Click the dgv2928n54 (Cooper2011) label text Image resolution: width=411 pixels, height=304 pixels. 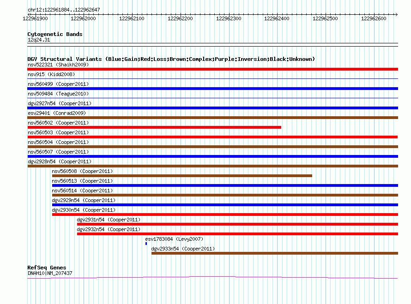[x=60, y=161]
